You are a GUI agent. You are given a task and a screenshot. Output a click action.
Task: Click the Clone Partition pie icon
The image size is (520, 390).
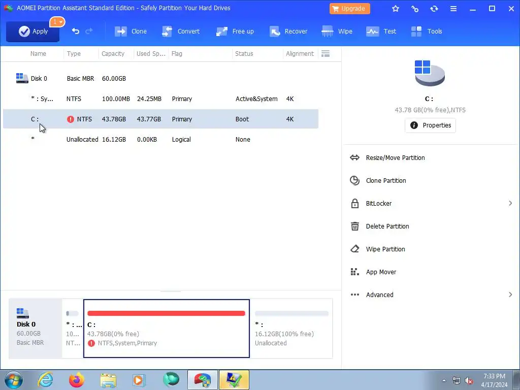[355, 180]
